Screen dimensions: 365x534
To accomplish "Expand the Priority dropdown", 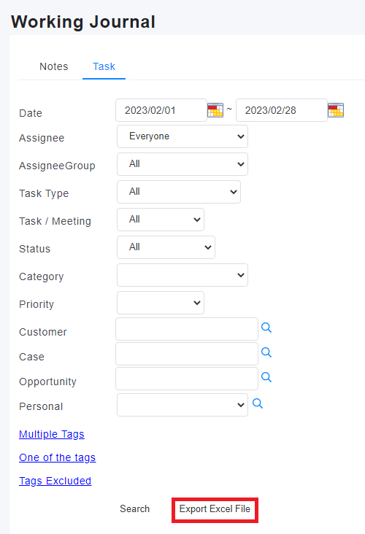I will point(161,303).
